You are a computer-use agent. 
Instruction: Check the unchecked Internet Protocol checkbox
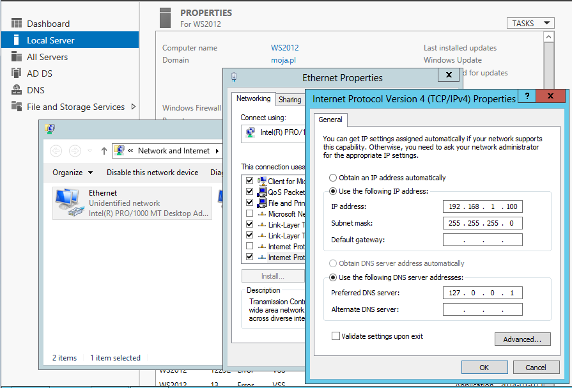point(249,246)
